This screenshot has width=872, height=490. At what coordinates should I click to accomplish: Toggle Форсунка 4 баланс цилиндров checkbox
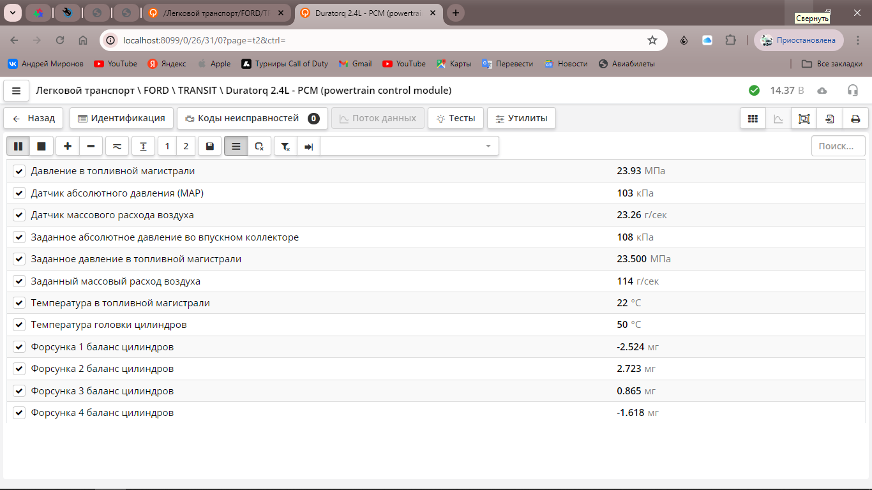click(x=19, y=413)
